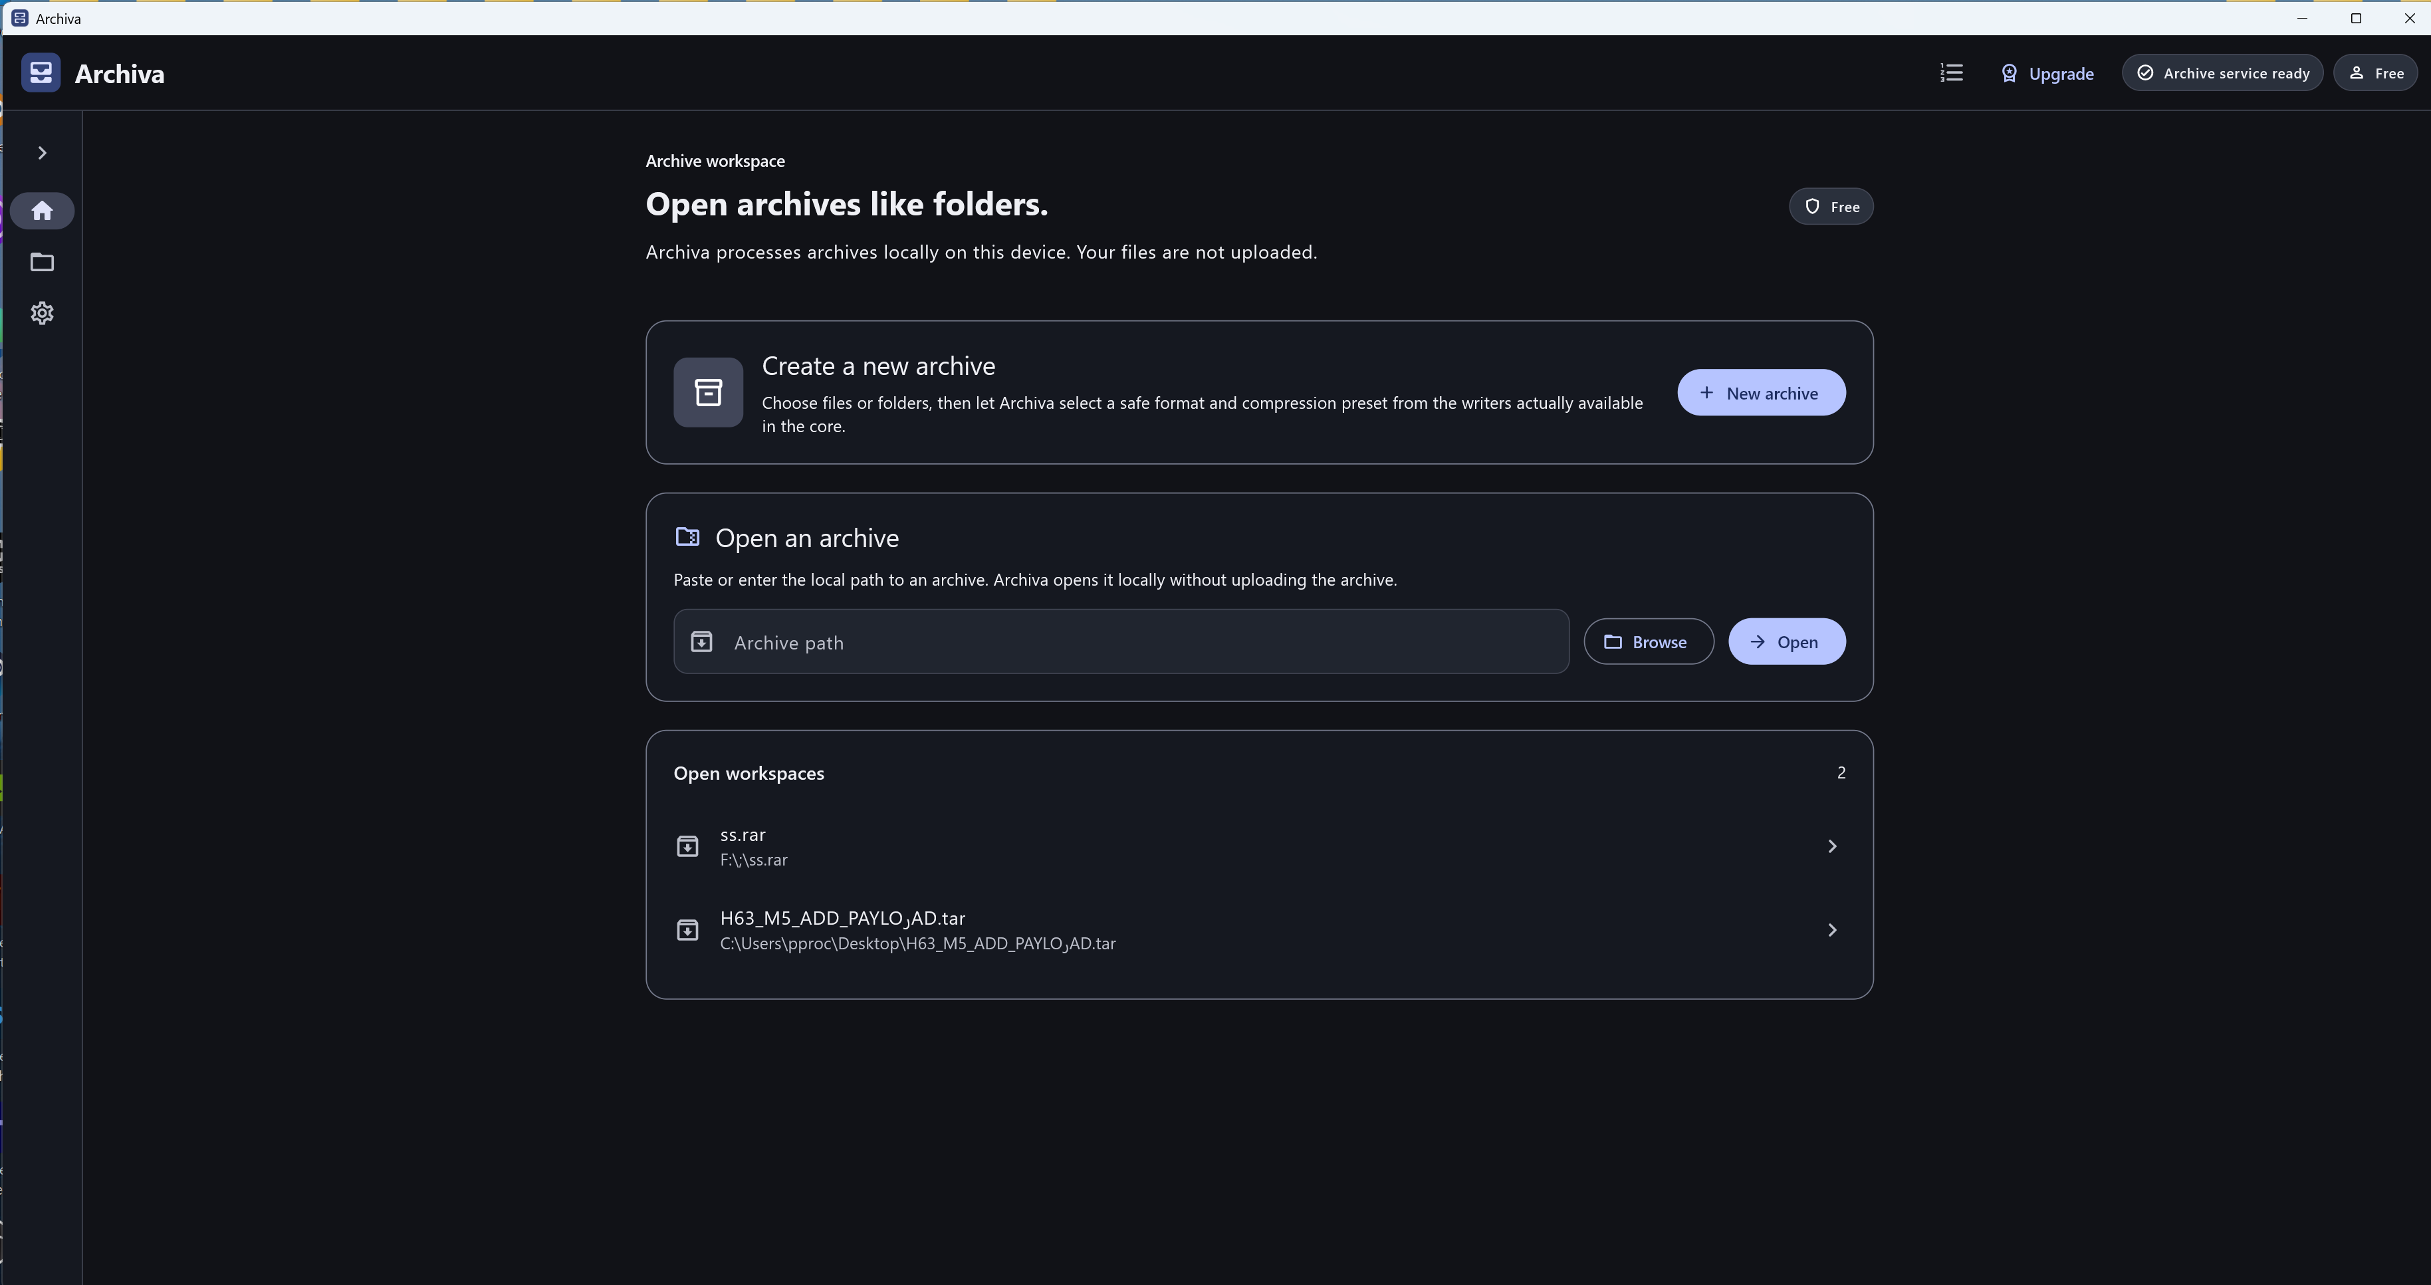
Task: Focus the Archive path input field
Action: (1121, 642)
